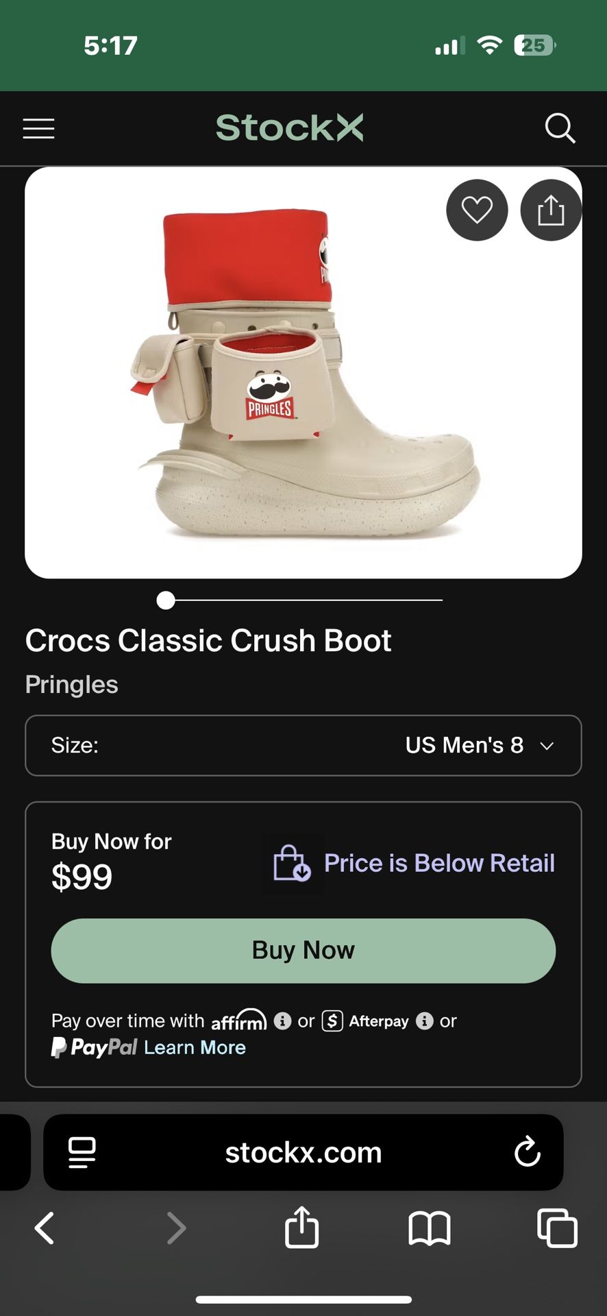Screen dimensions: 607x1316
Task: Tap the product share icon on image
Action: 551,210
